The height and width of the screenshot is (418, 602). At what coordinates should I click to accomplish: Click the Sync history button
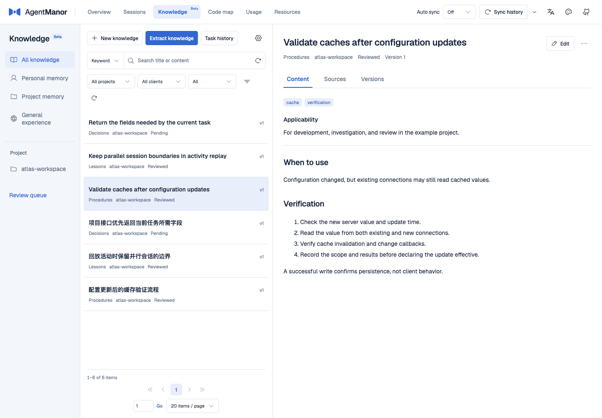504,12
